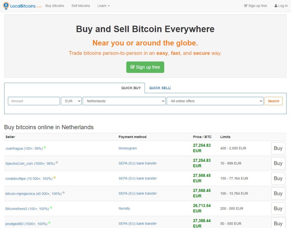The height and width of the screenshot is (228, 291).
Task: Click the 10 - 999 EUR limits
Action: (231, 163)
